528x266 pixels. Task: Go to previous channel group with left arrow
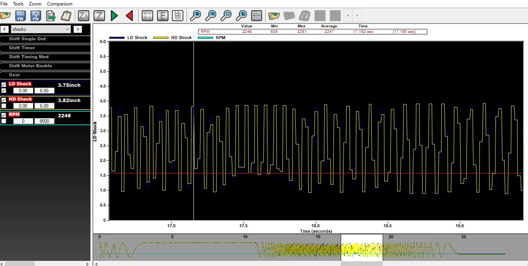pos(5,29)
